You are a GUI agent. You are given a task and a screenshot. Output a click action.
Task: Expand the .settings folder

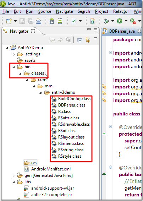(x=13, y=54)
